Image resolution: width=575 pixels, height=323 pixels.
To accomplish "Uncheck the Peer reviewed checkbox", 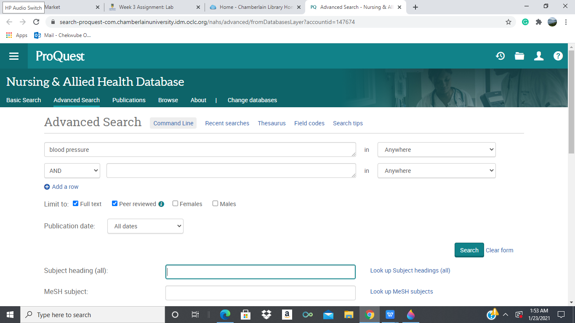I will coord(114,204).
